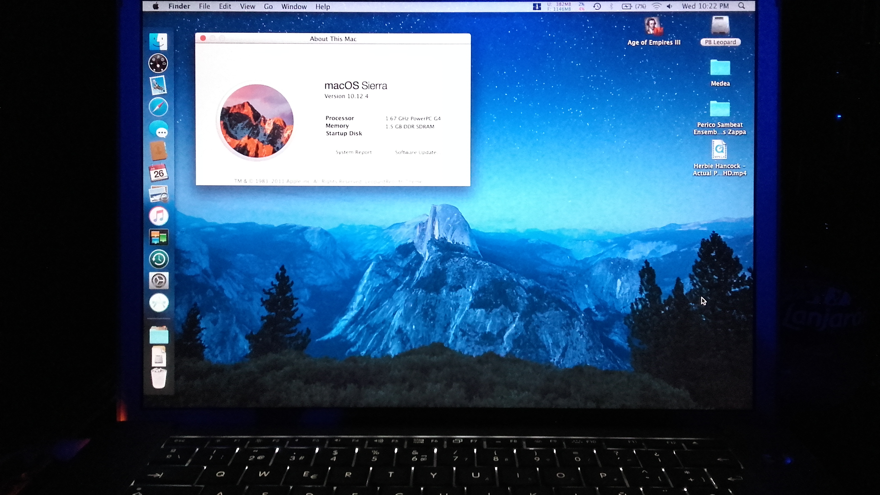880x495 pixels.
Task: Open the Apple menu
Action: [x=156, y=6]
